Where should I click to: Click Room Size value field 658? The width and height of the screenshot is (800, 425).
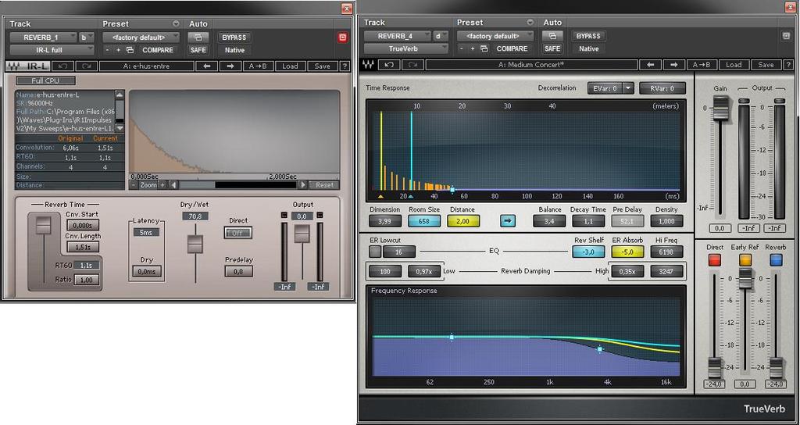click(x=423, y=221)
